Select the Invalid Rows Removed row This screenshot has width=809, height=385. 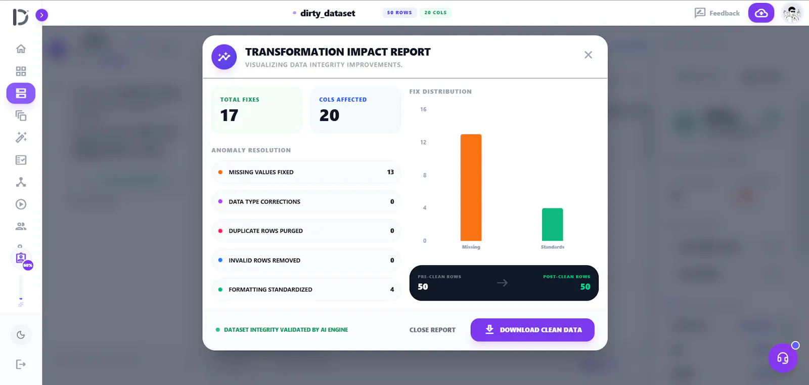[x=306, y=260]
